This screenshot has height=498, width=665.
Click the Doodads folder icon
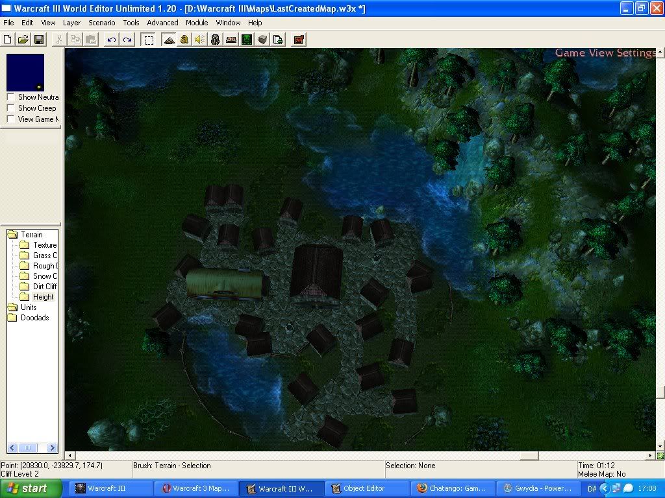[x=12, y=318]
